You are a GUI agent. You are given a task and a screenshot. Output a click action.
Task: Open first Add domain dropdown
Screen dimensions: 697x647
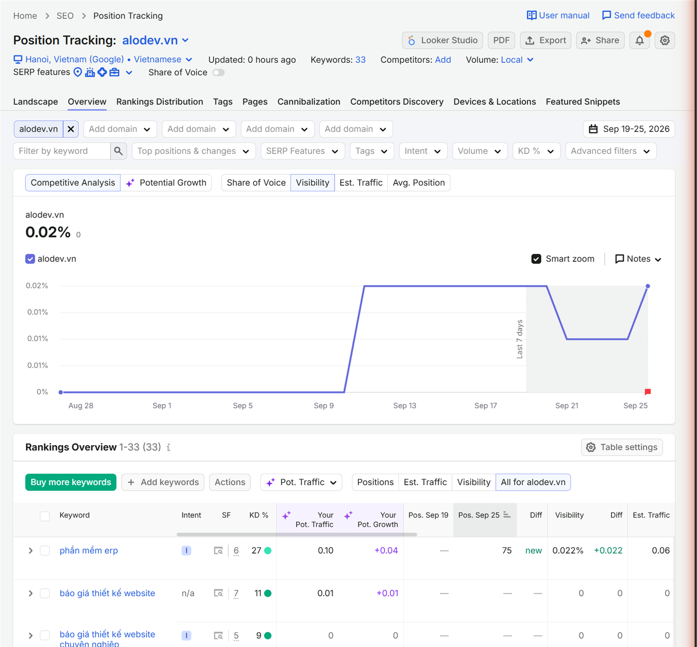coord(120,129)
